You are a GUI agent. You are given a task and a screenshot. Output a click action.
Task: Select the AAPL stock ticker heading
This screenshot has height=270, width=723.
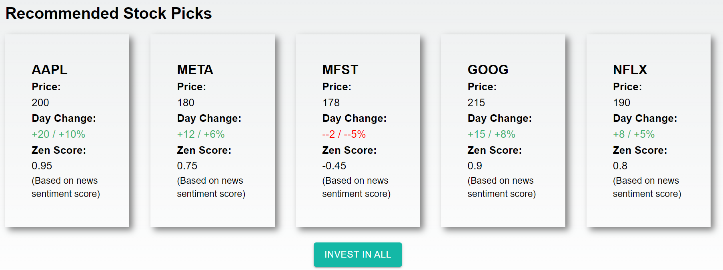pos(50,70)
